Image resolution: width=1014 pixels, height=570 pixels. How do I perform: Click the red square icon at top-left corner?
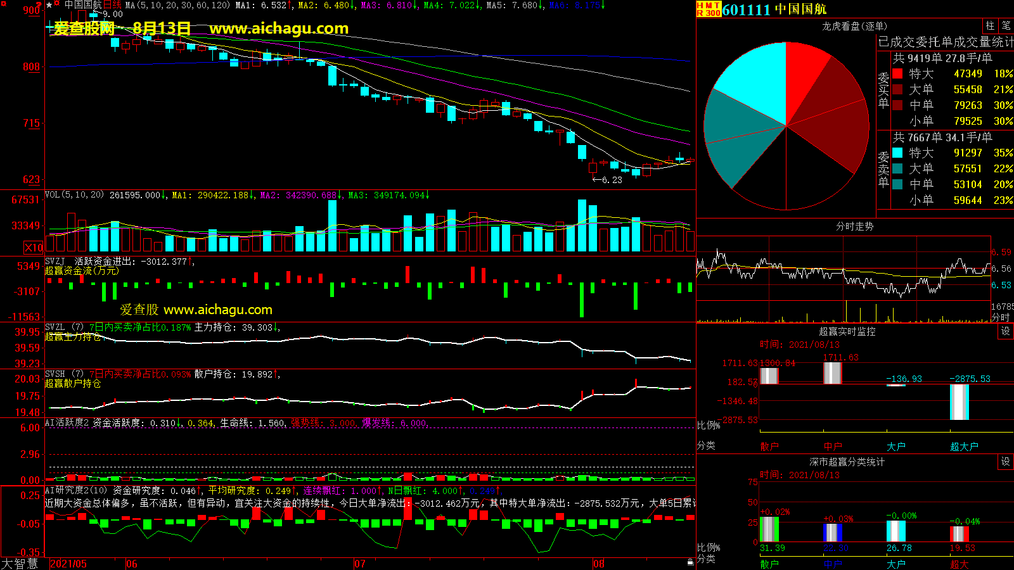pyautogui.click(x=4, y=4)
